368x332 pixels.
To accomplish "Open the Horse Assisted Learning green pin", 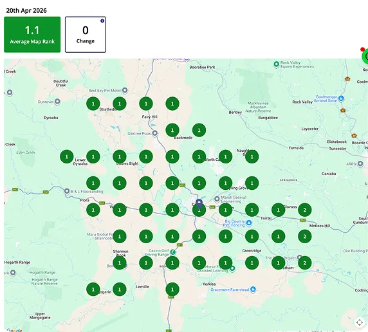I will [x=232, y=268].
